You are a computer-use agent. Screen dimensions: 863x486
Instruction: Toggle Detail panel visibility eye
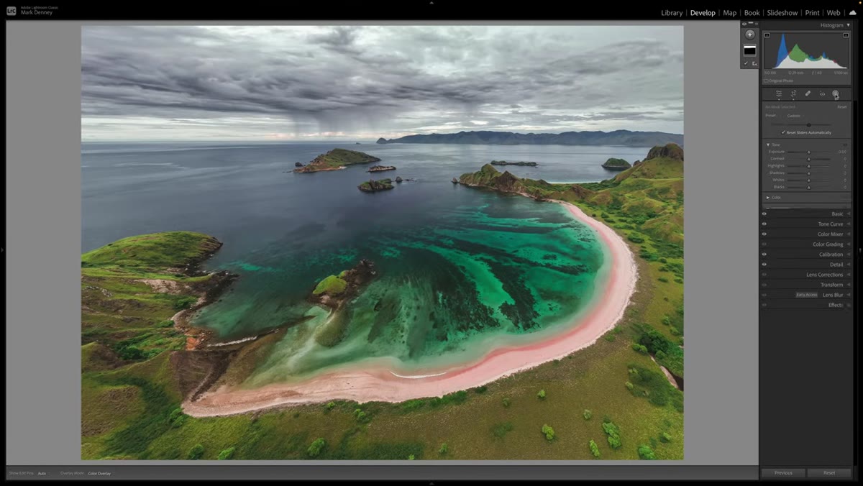(x=764, y=265)
